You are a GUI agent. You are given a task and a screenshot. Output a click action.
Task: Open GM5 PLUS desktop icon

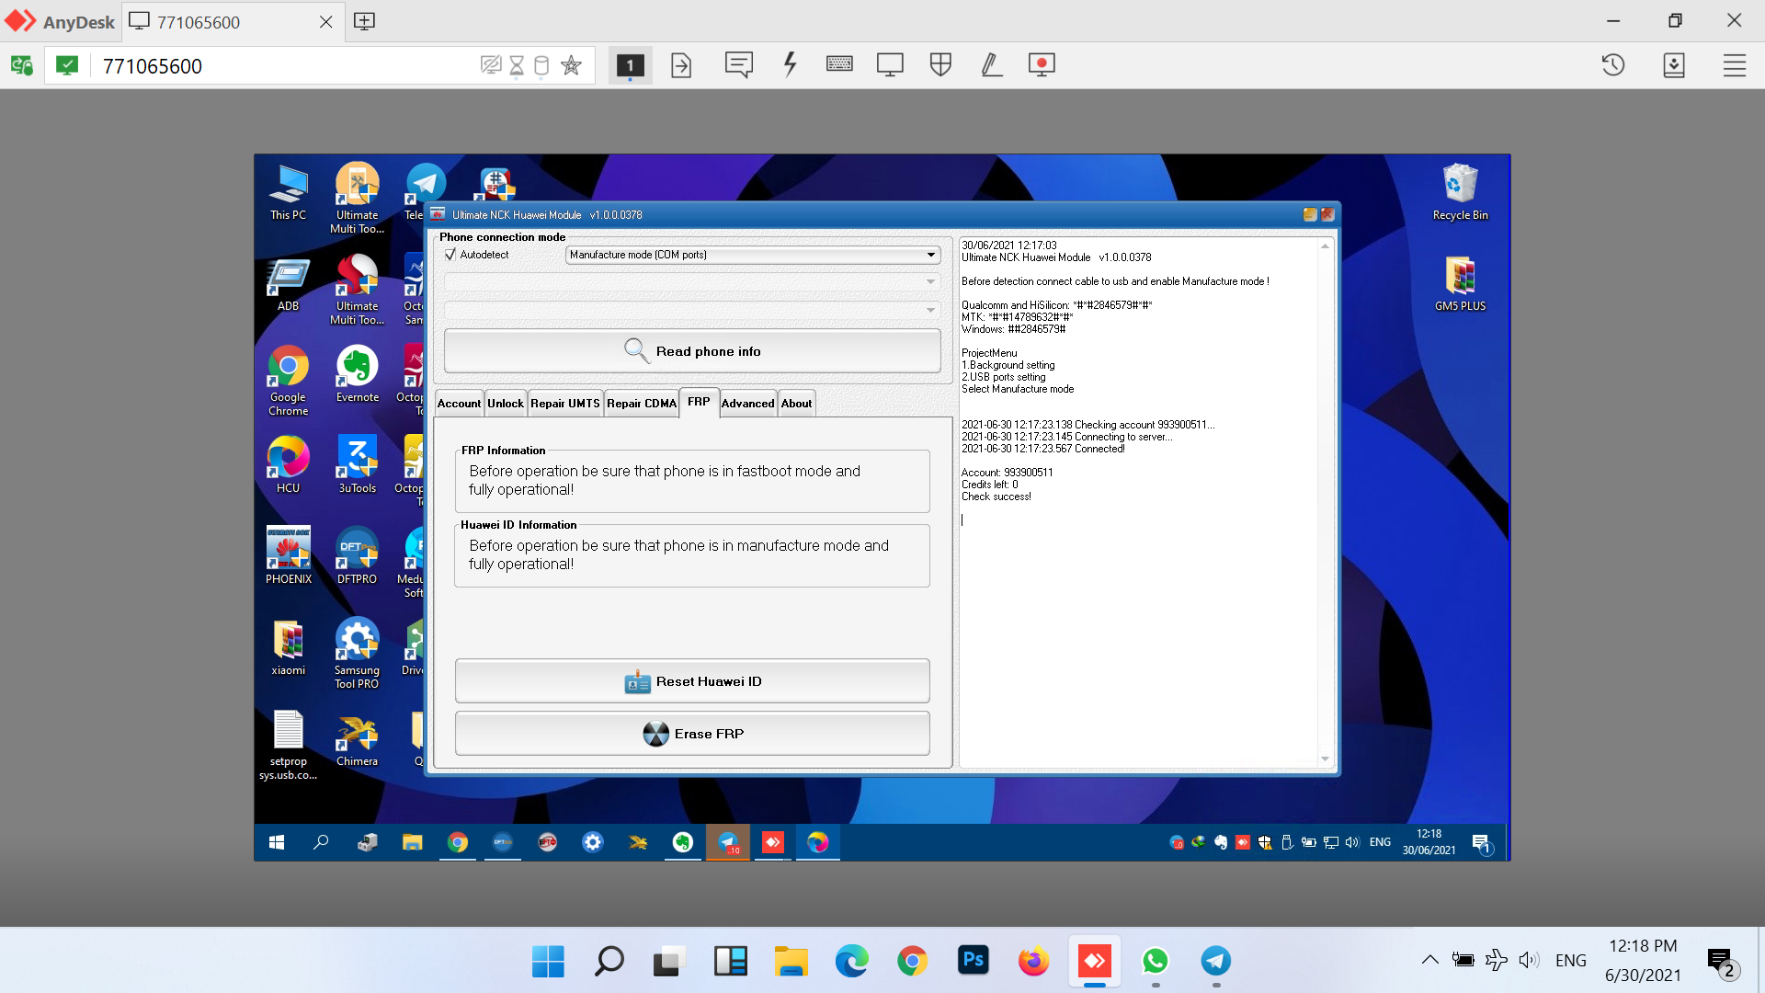[1460, 284]
